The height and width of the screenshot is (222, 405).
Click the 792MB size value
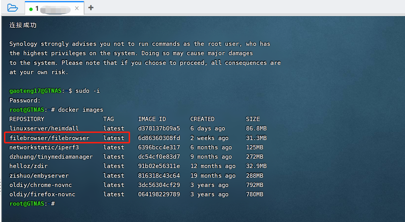tap(254, 185)
